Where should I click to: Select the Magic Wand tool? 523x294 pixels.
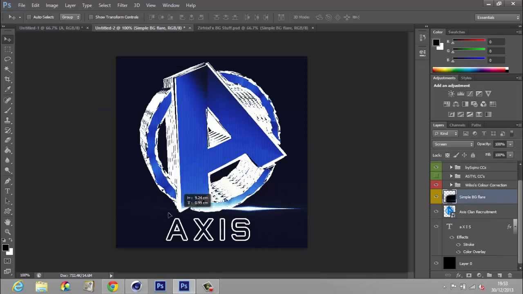[8, 70]
